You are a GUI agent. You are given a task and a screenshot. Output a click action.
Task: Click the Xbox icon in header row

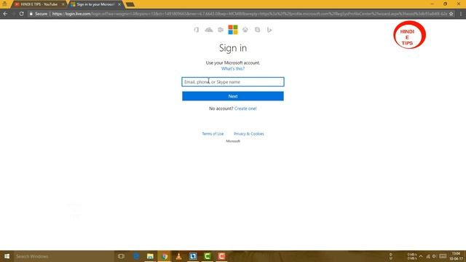tap(245, 30)
